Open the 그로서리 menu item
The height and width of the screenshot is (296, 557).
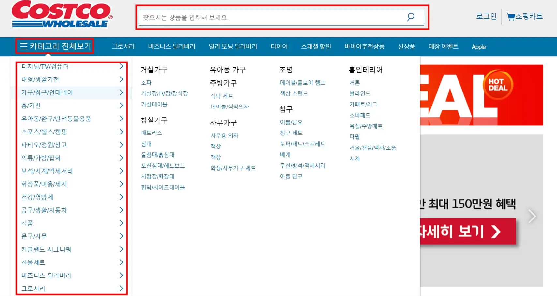(123, 46)
